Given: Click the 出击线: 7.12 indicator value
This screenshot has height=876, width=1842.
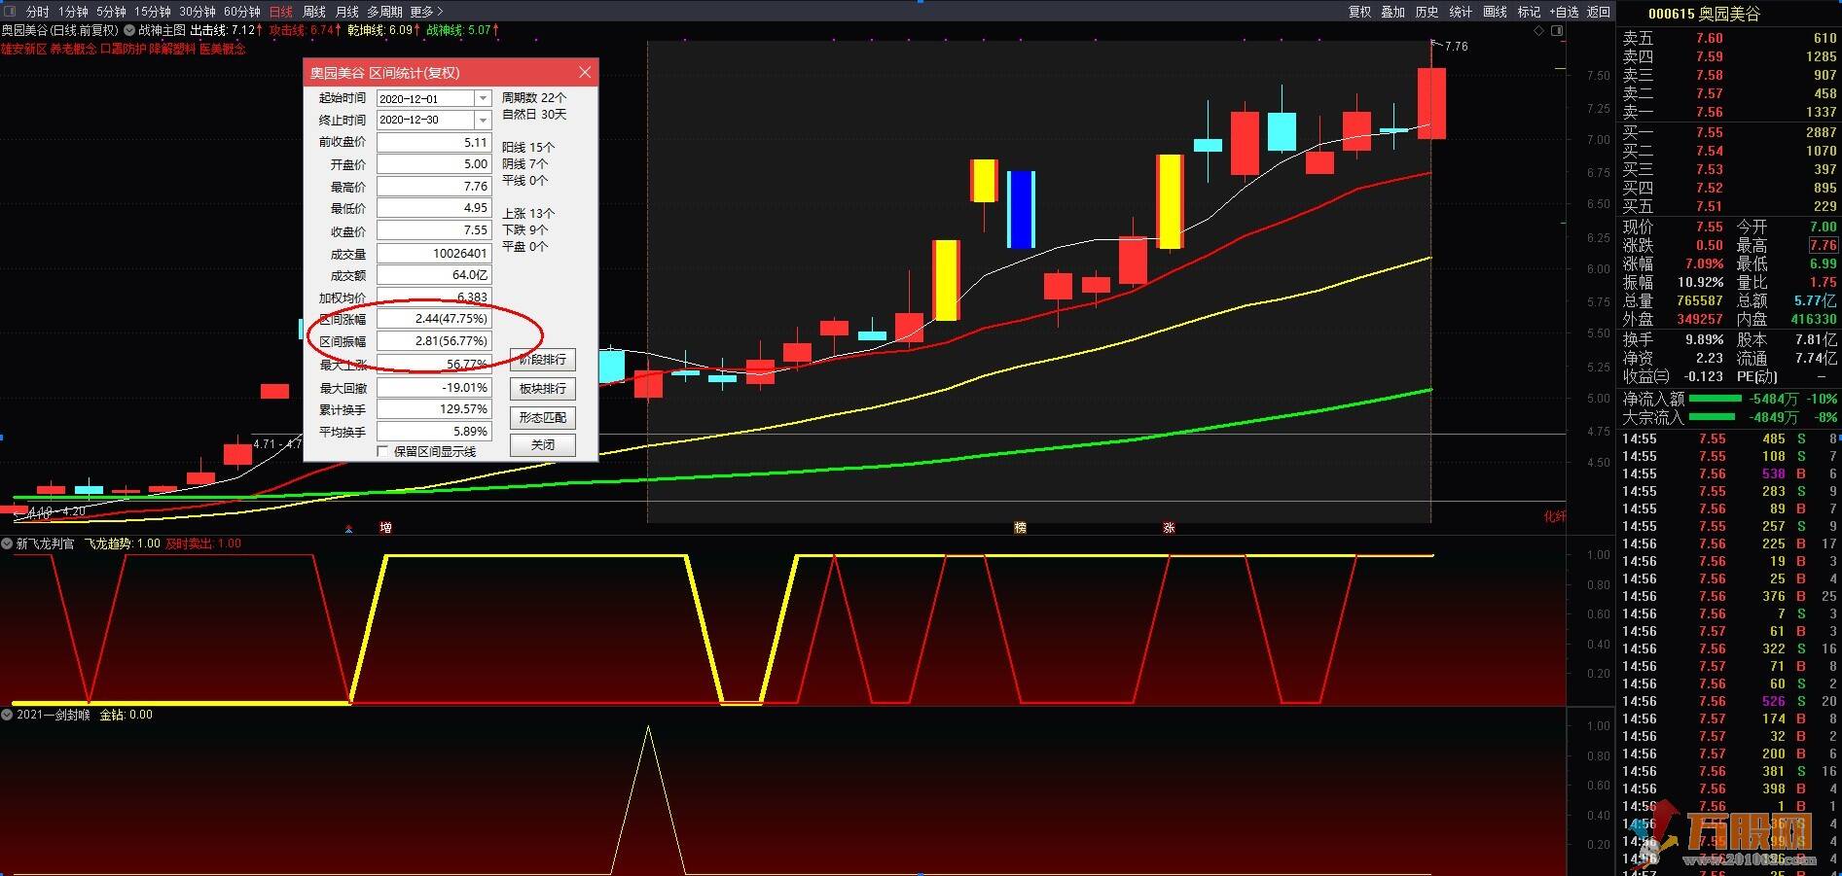Looking at the screenshot, I should (x=226, y=30).
